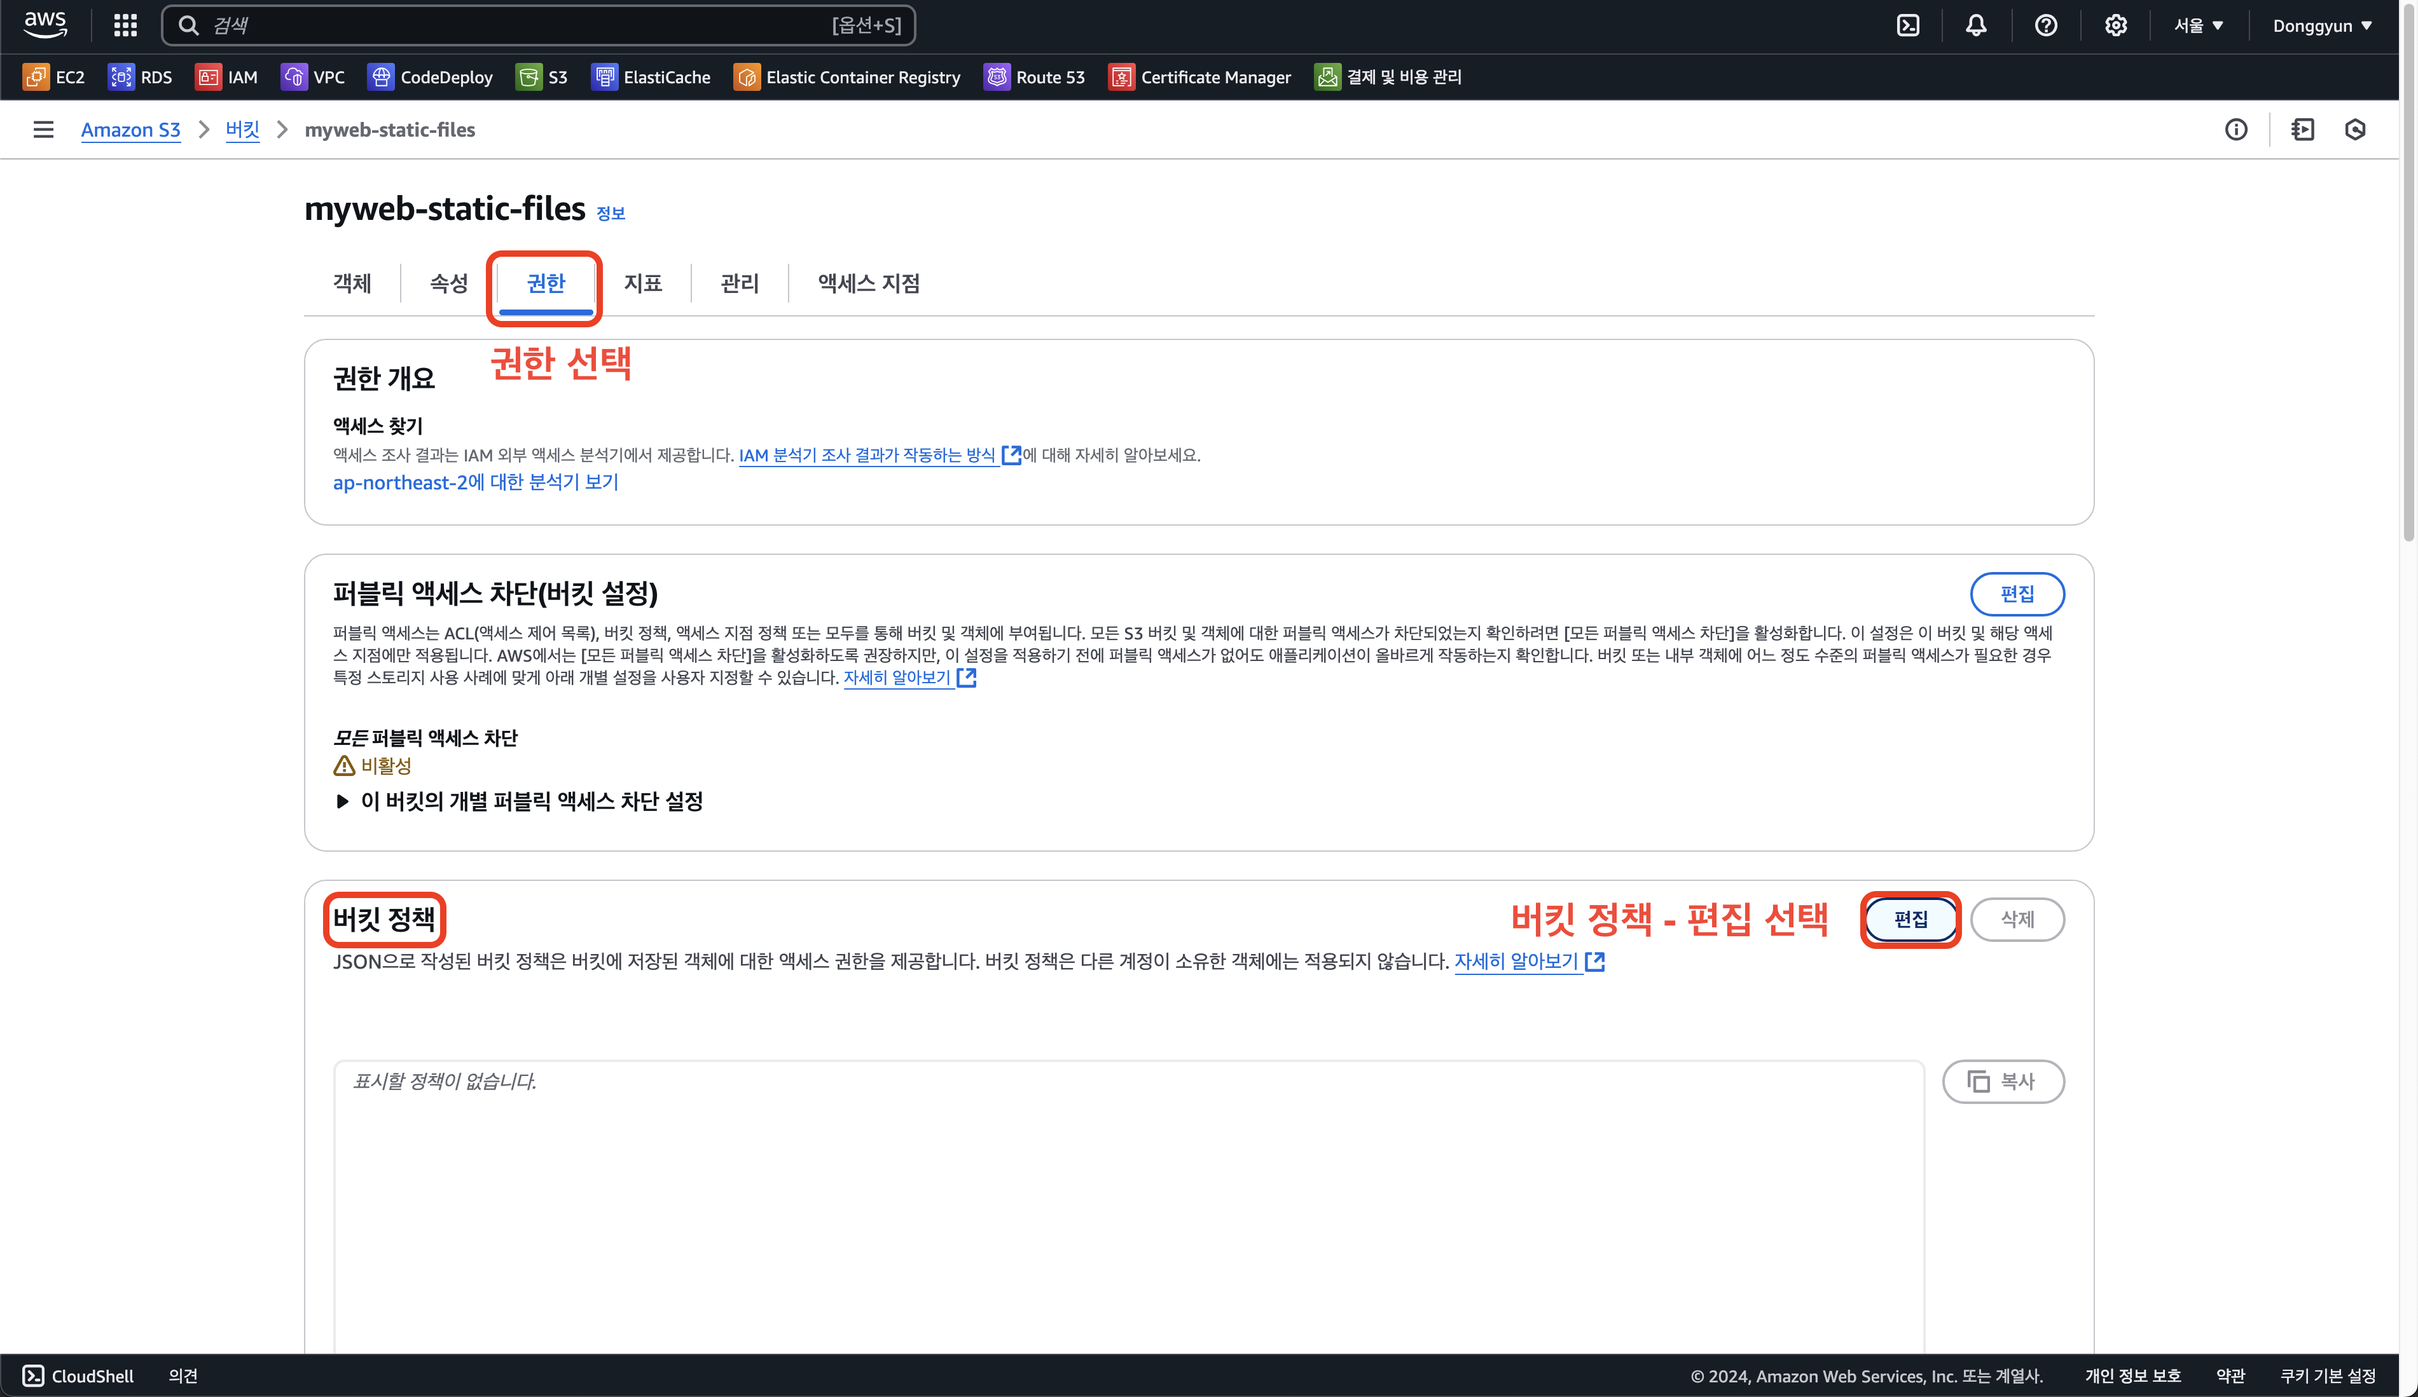Expand 이 버킷의 개별 퍼블릭 액세스 차단 설정
Screen dimensions: 2418x1397
pos(519,801)
